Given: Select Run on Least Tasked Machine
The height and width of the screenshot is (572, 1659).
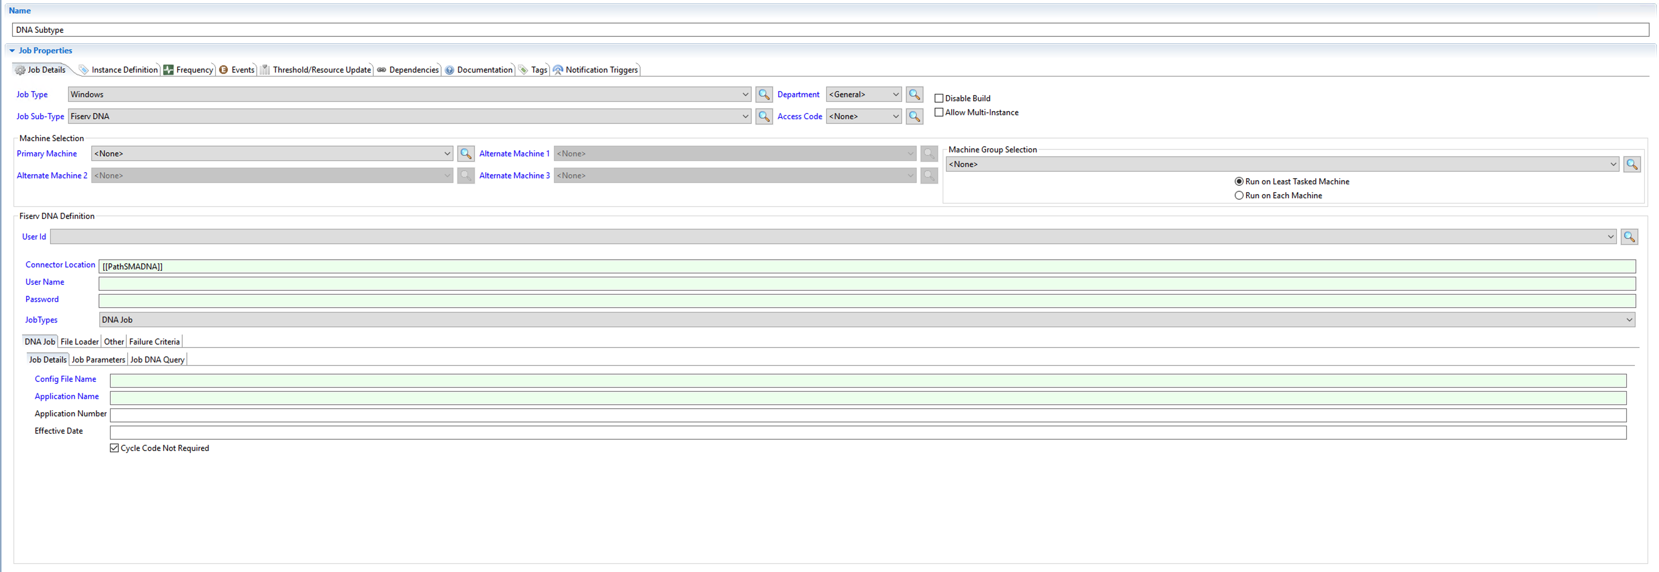Looking at the screenshot, I should (x=1239, y=182).
